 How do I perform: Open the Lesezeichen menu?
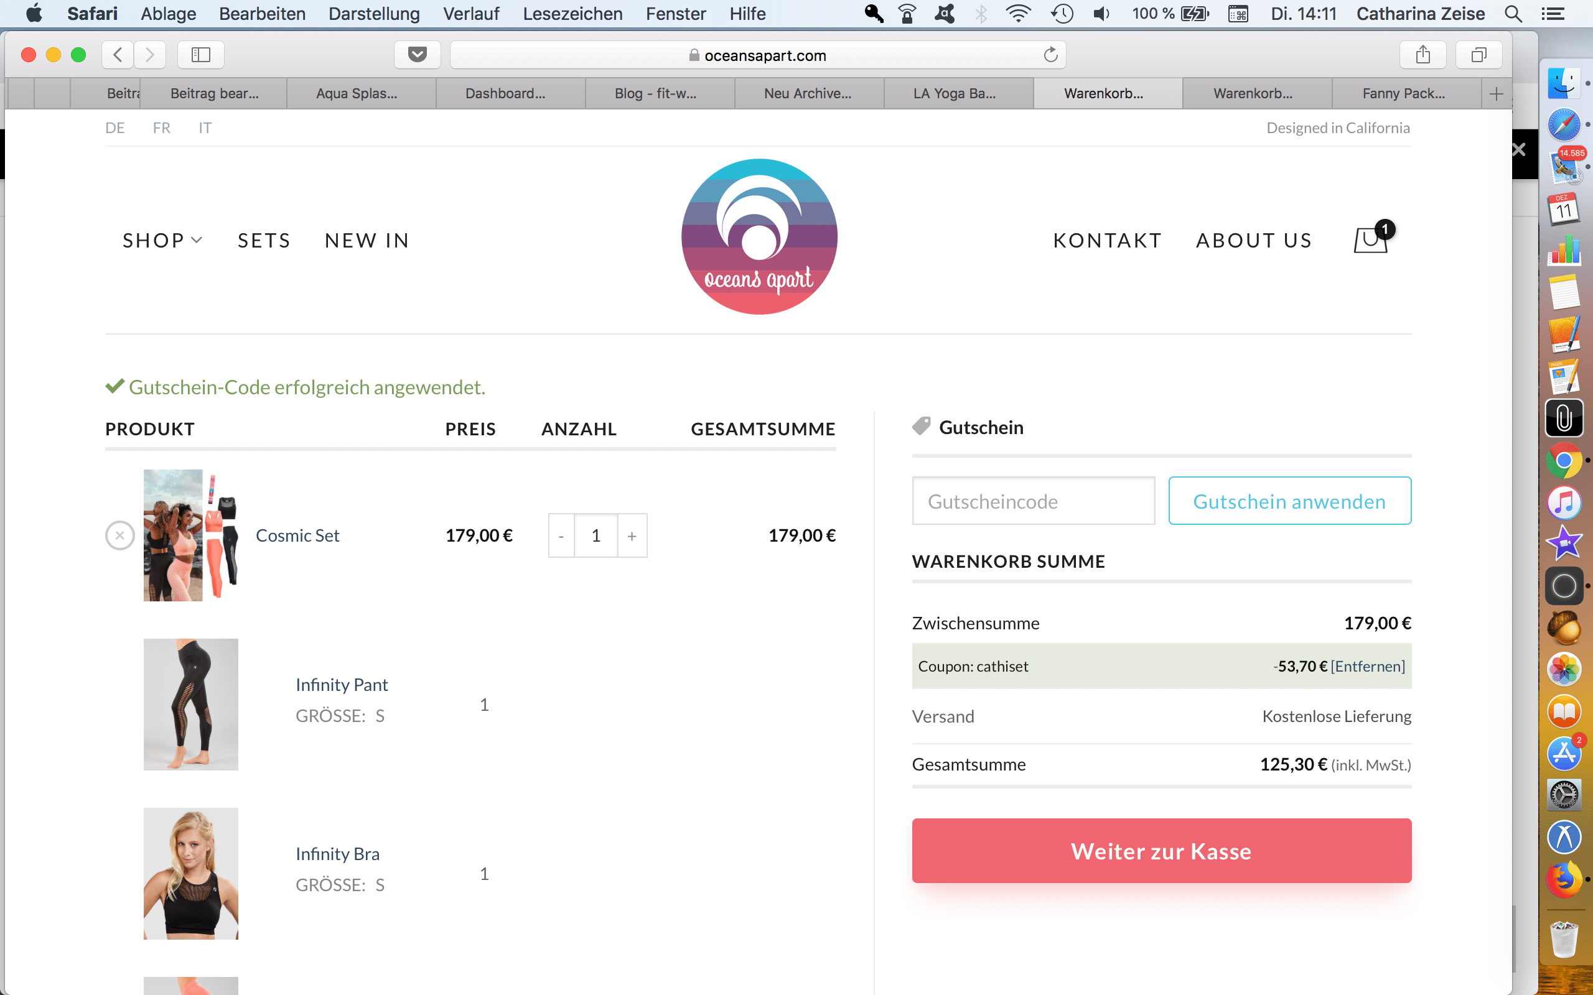pos(572,14)
